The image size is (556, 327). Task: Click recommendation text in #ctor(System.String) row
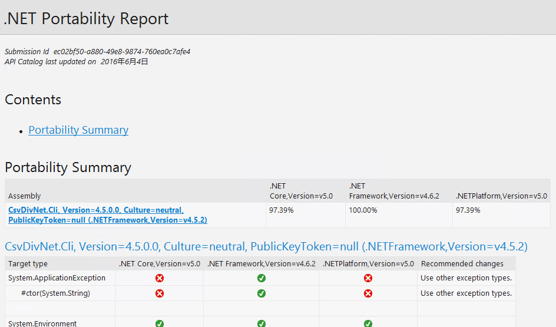point(466,293)
